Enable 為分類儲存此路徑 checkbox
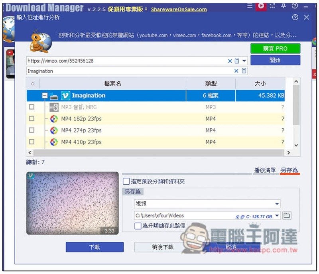 pyautogui.click(x=138, y=226)
